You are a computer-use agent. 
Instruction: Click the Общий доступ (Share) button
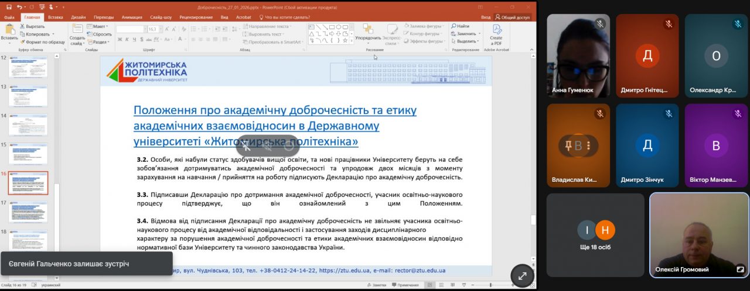(x=513, y=18)
